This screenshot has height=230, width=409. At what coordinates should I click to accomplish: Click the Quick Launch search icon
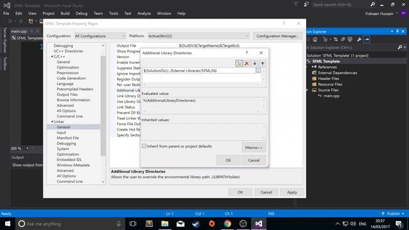tap(373, 4)
